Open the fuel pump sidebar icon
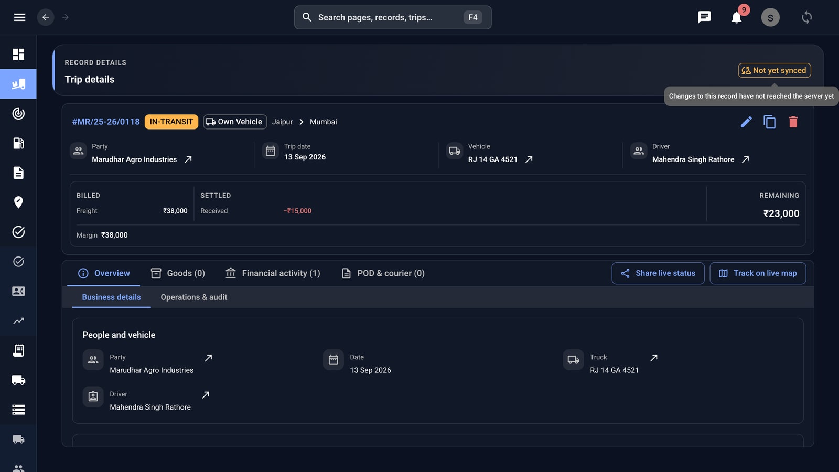839x472 pixels. coord(18,143)
